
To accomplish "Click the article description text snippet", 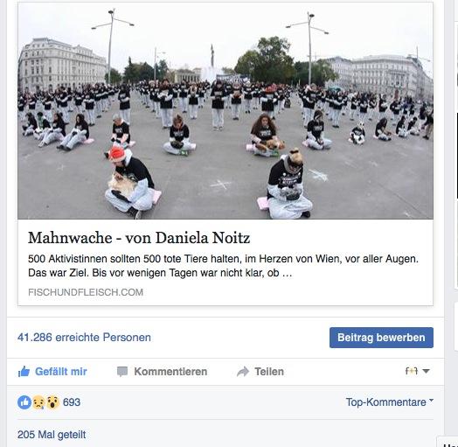I will coord(224,266).
